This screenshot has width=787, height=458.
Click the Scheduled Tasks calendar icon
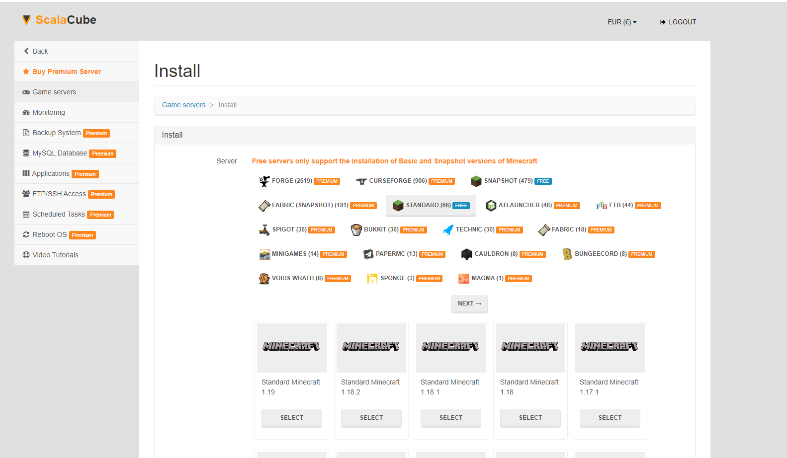[x=26, y=214]
